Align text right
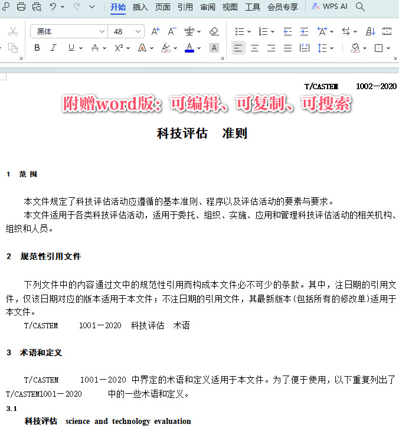The width and height of the screenshot is (399, 431). tap(272, 48)
